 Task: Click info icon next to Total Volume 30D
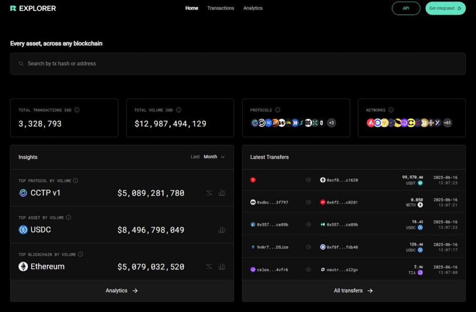tap(178, 110)
